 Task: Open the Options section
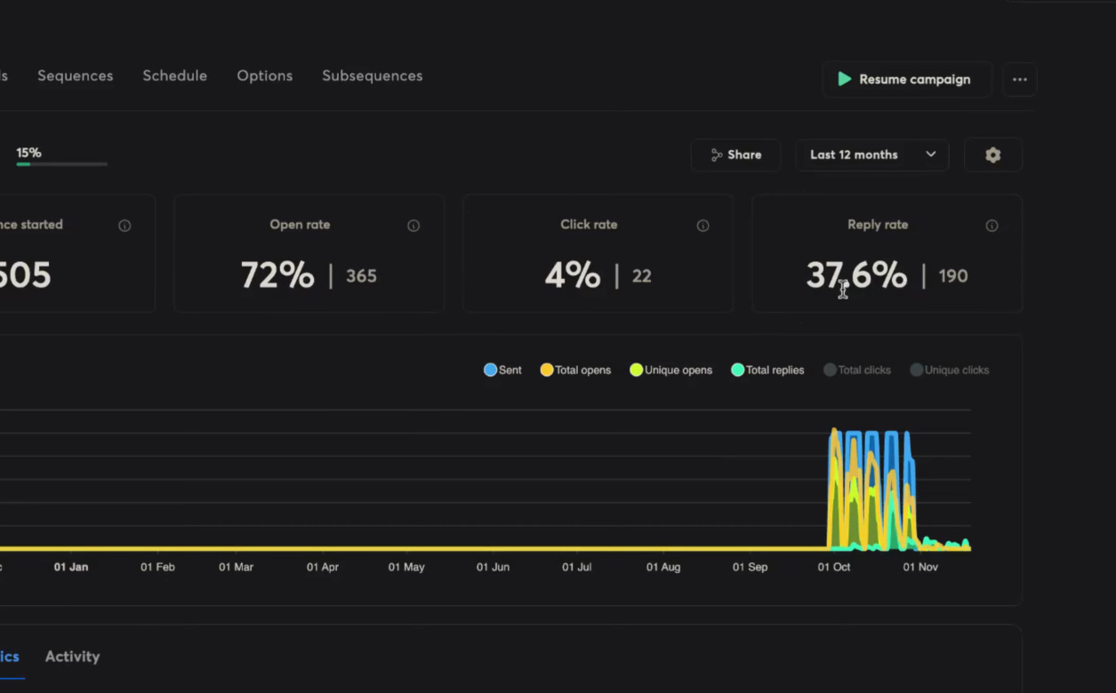(x=264, y=76)
